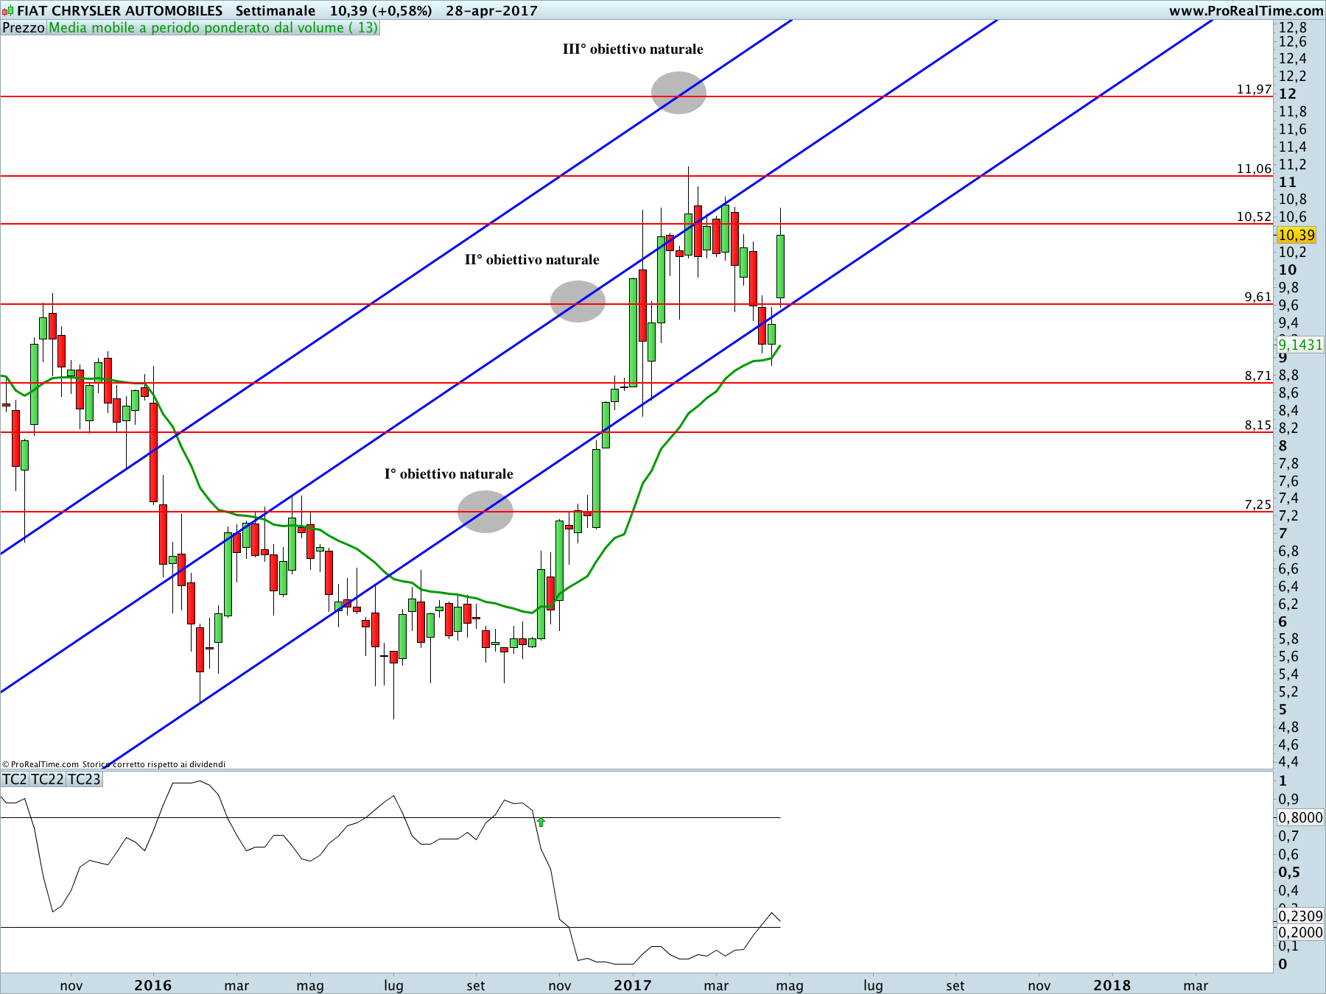Click the oscillator upper threshold label 0,8000
Image resolution: width=1326 pixels, height=994 pixels.
[1300, 817]
